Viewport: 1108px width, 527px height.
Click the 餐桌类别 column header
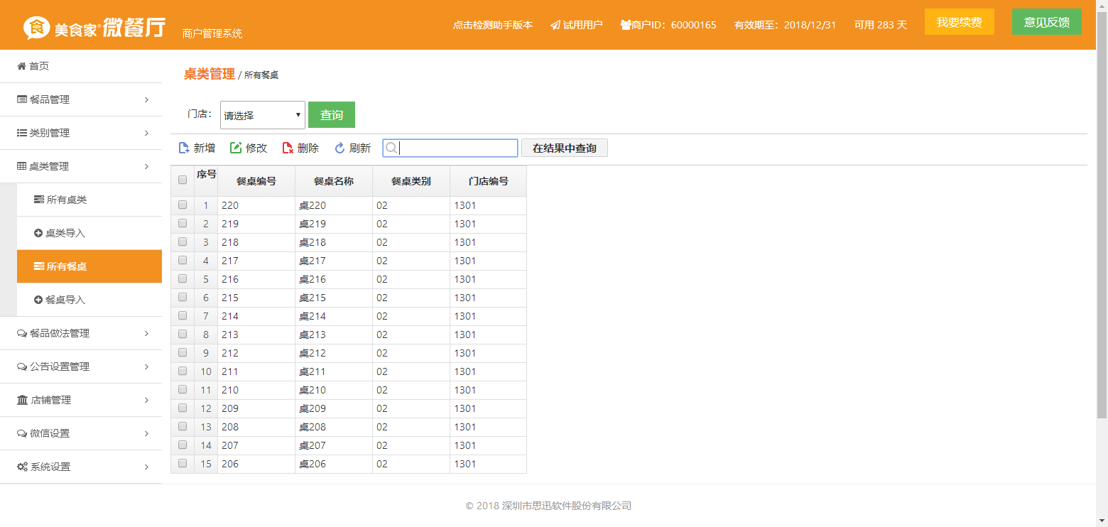pyautogui.click(x=411, y=181)
